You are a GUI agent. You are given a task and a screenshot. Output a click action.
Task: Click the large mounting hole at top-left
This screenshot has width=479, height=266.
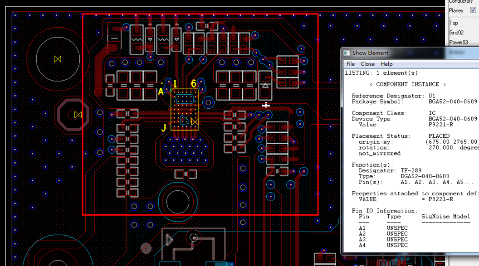(x=58, y=59)
